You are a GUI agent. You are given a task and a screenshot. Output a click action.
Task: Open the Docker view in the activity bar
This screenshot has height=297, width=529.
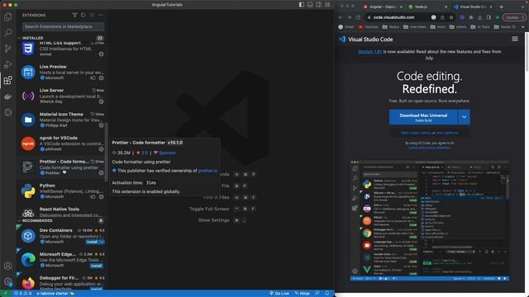point(7,97)
